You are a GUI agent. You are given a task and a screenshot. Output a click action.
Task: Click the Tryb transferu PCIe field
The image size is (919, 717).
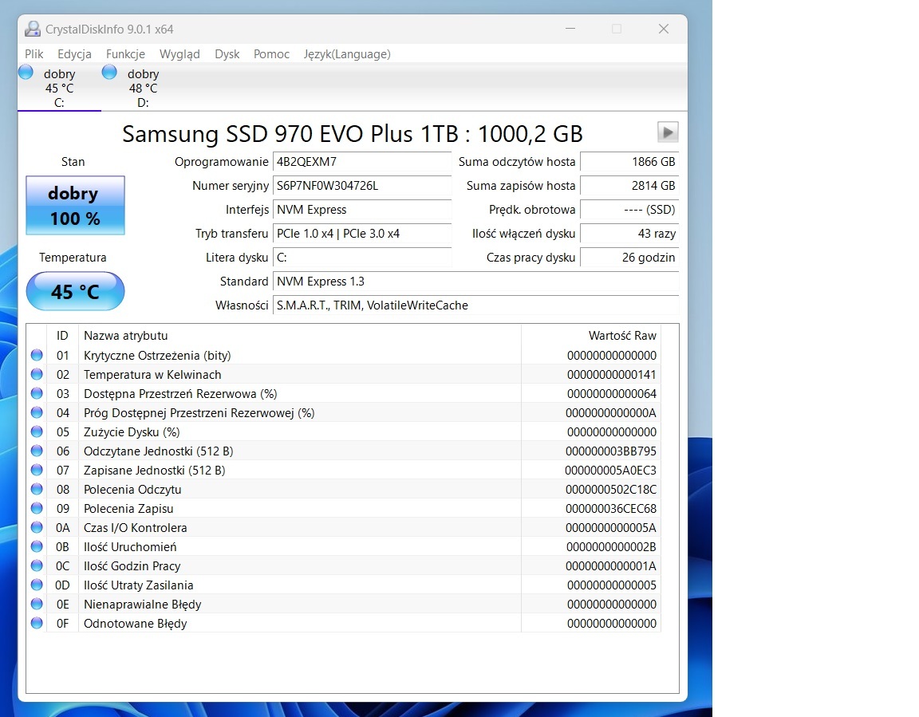[361, 233]
